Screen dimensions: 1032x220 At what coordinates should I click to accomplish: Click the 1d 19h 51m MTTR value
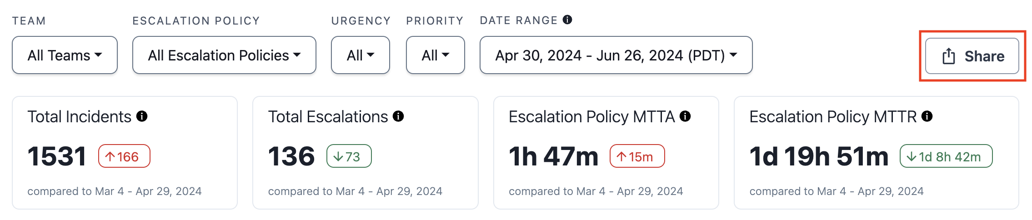coord(819,156)
